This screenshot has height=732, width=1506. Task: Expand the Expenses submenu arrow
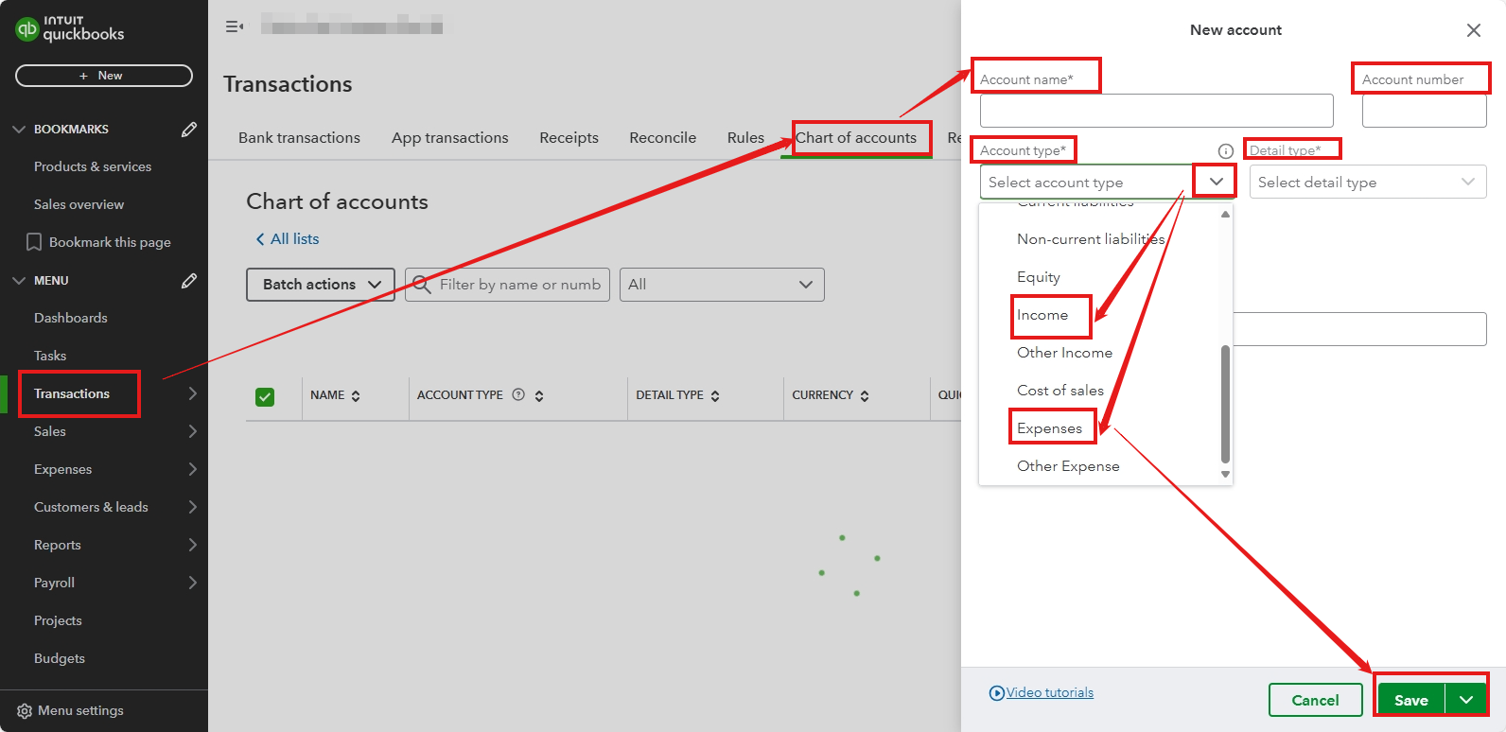(x=192, y=469)
